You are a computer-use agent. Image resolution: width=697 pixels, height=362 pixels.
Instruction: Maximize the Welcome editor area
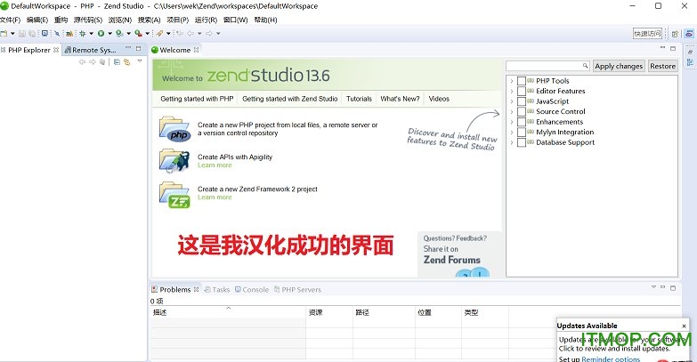[673, 48]
